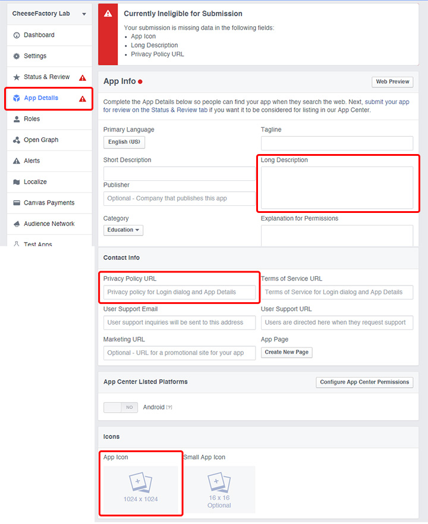Screen dimensions: 428x524
Task: Click the User Support Email field
Action: [x=180, y=323]
